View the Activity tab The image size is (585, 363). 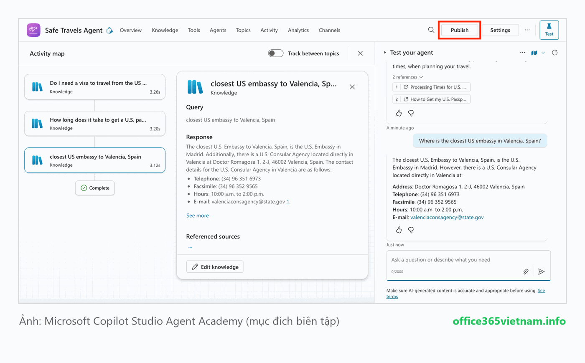click(x=269, y=30)
